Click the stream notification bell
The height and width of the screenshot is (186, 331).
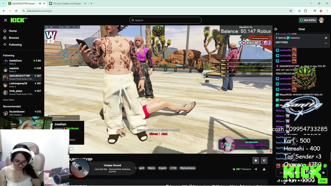(256, 160)
